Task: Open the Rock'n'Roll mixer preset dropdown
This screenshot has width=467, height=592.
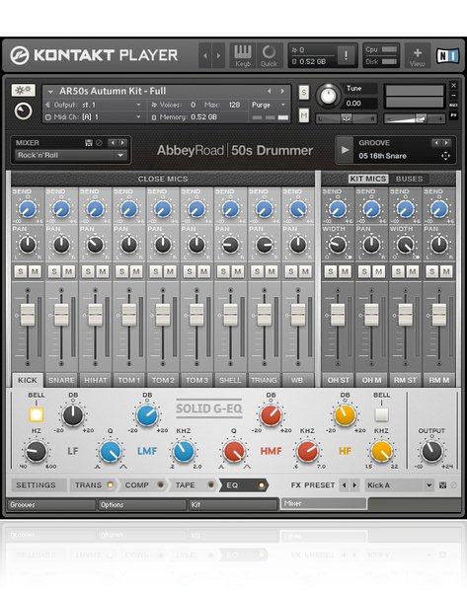Action: 69,155
